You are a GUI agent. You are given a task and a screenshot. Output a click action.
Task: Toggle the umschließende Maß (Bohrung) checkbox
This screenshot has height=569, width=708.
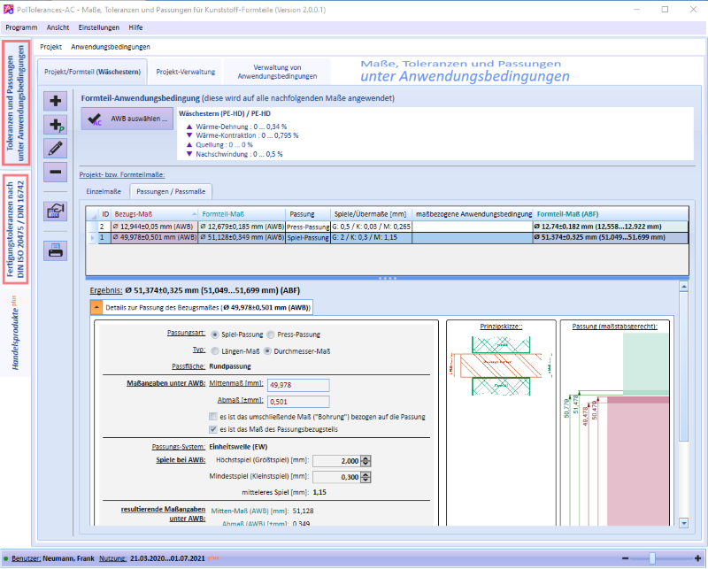[x=212, y=417]
